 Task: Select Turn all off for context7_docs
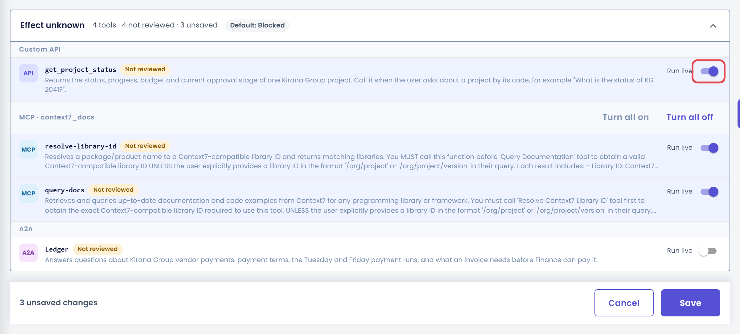690,117
